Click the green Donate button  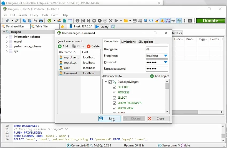coord(210,21)
